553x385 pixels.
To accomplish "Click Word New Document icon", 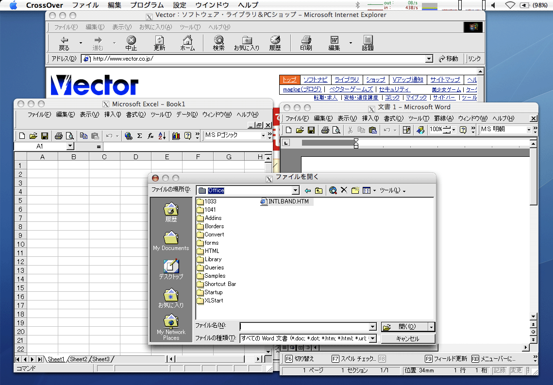I will pos(288,130).
